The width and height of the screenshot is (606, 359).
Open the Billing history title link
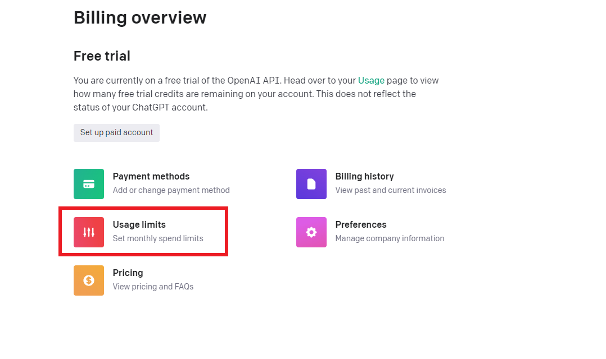point(364,177)
